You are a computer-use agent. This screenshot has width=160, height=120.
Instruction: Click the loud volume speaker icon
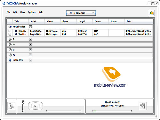pos(23,101)
